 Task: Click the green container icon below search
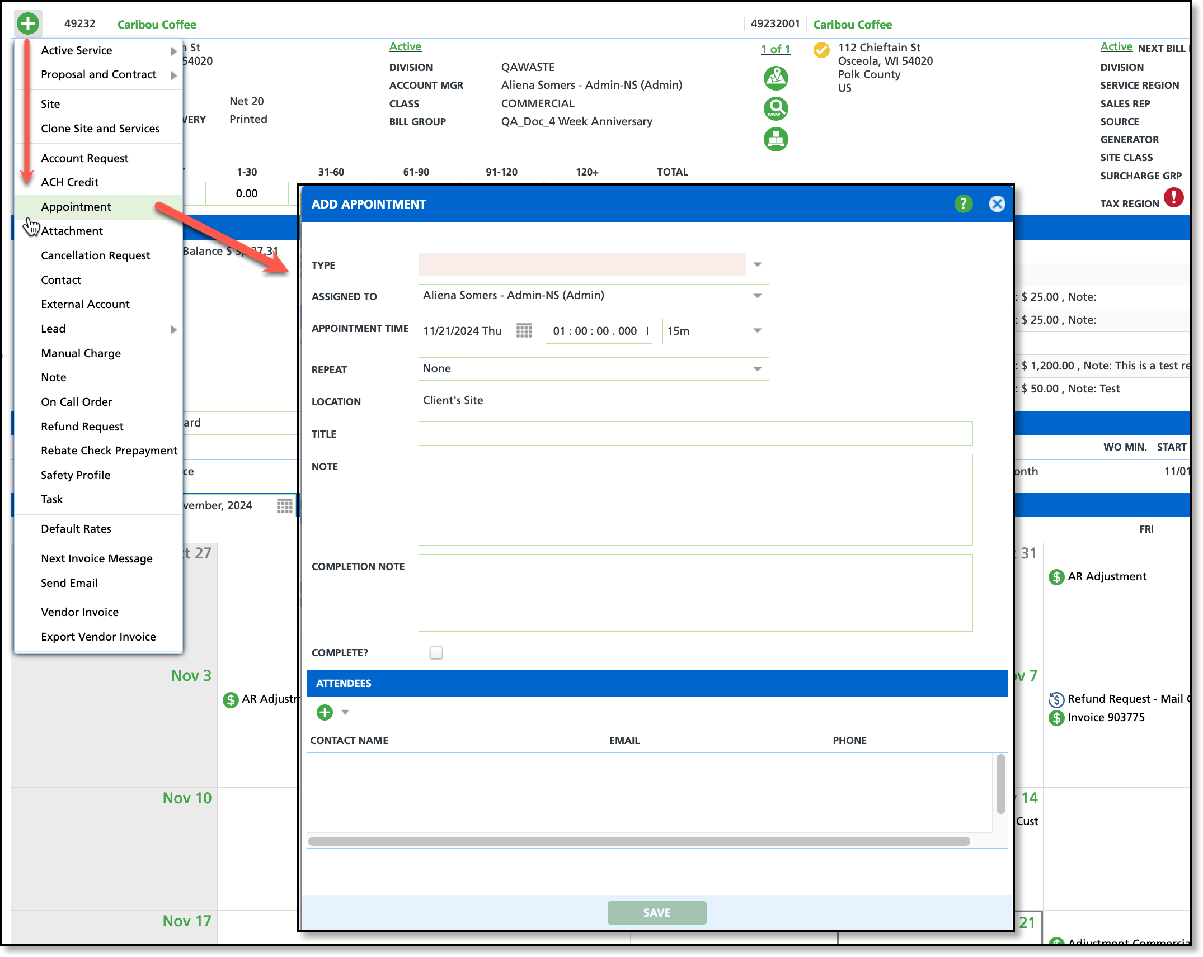coord(776,139)
